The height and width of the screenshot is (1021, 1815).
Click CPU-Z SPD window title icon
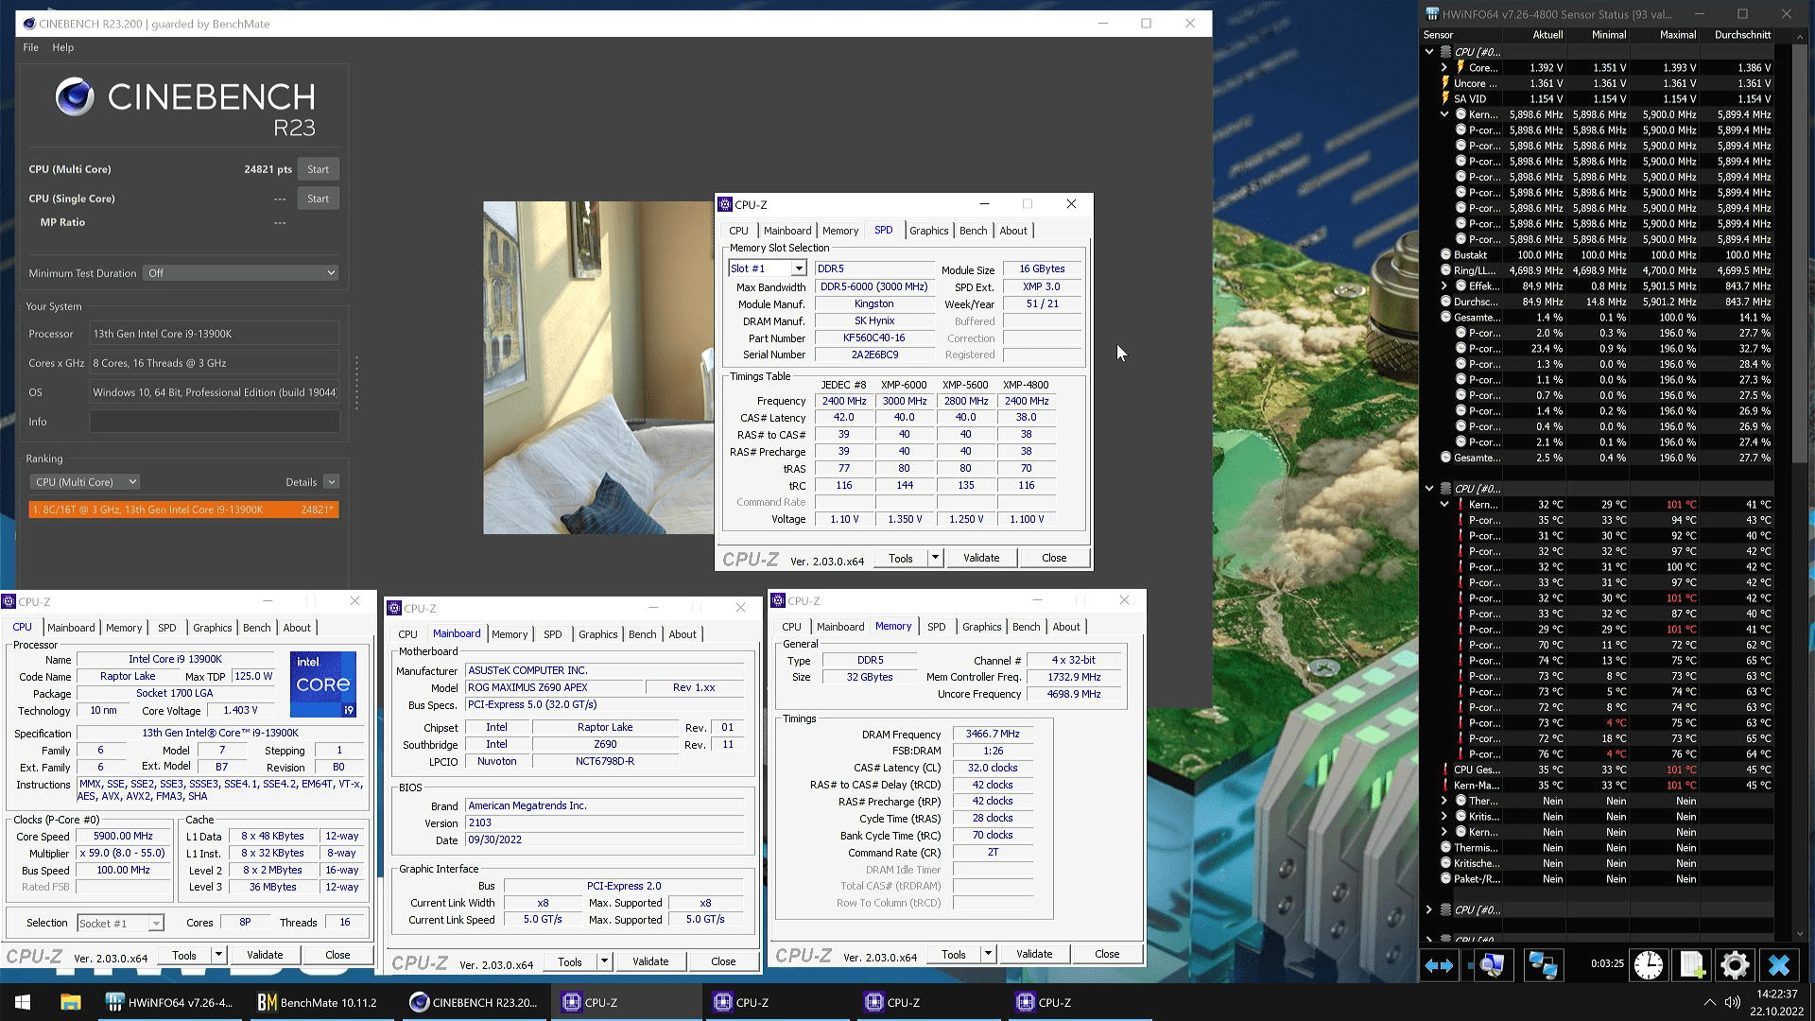point(725,204)
